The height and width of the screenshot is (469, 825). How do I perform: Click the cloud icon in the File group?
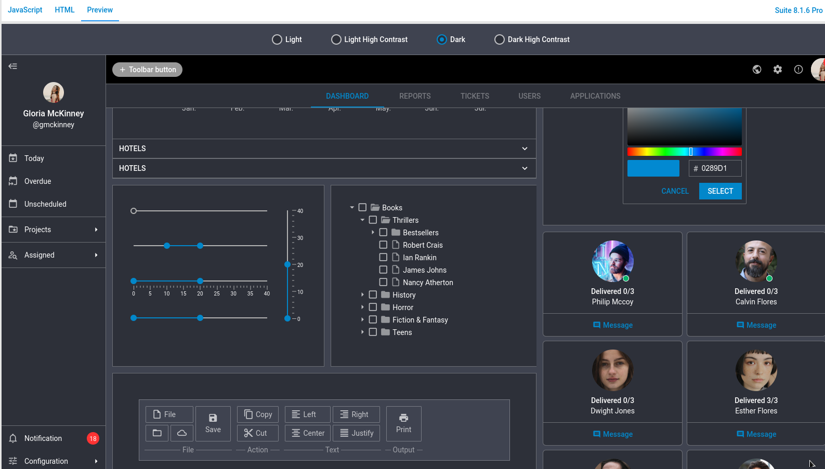[x=182, y=433]
